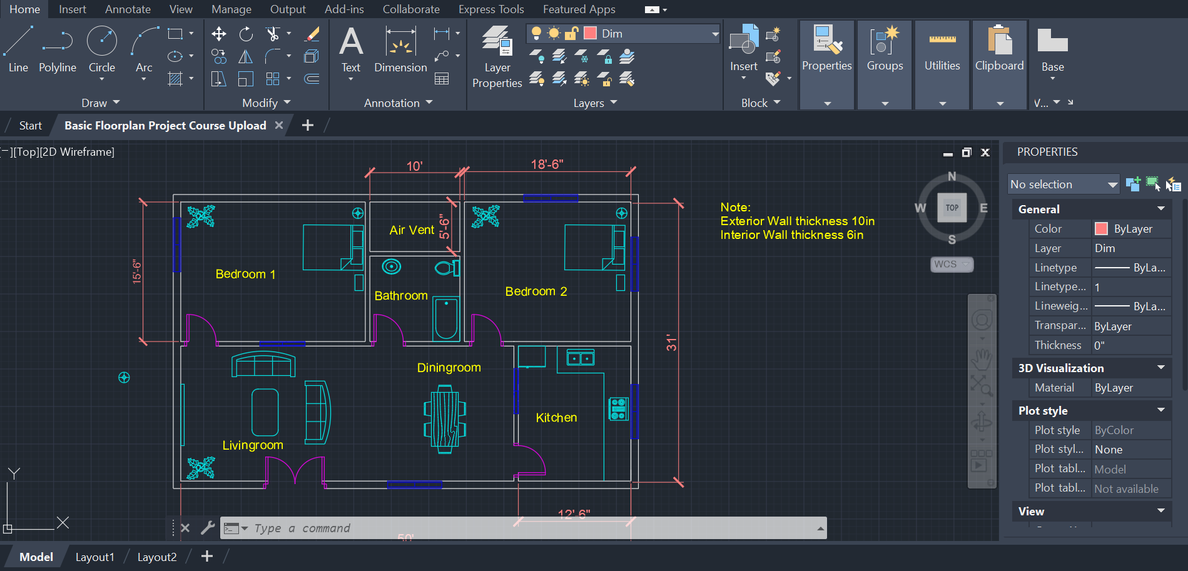Click the Dim layer color swatch
This screenshot has height=571, width=1188.
pos(590,33)
